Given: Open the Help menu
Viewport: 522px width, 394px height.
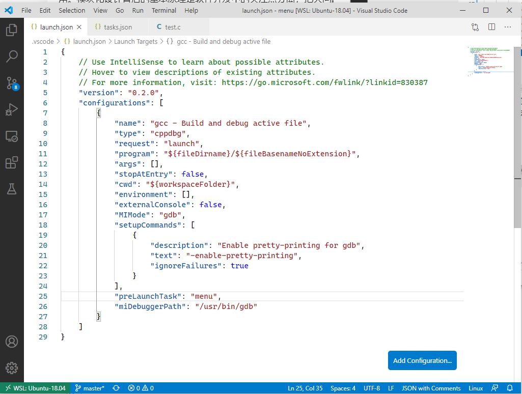Looking at the screenshot, I should [191, 10].
